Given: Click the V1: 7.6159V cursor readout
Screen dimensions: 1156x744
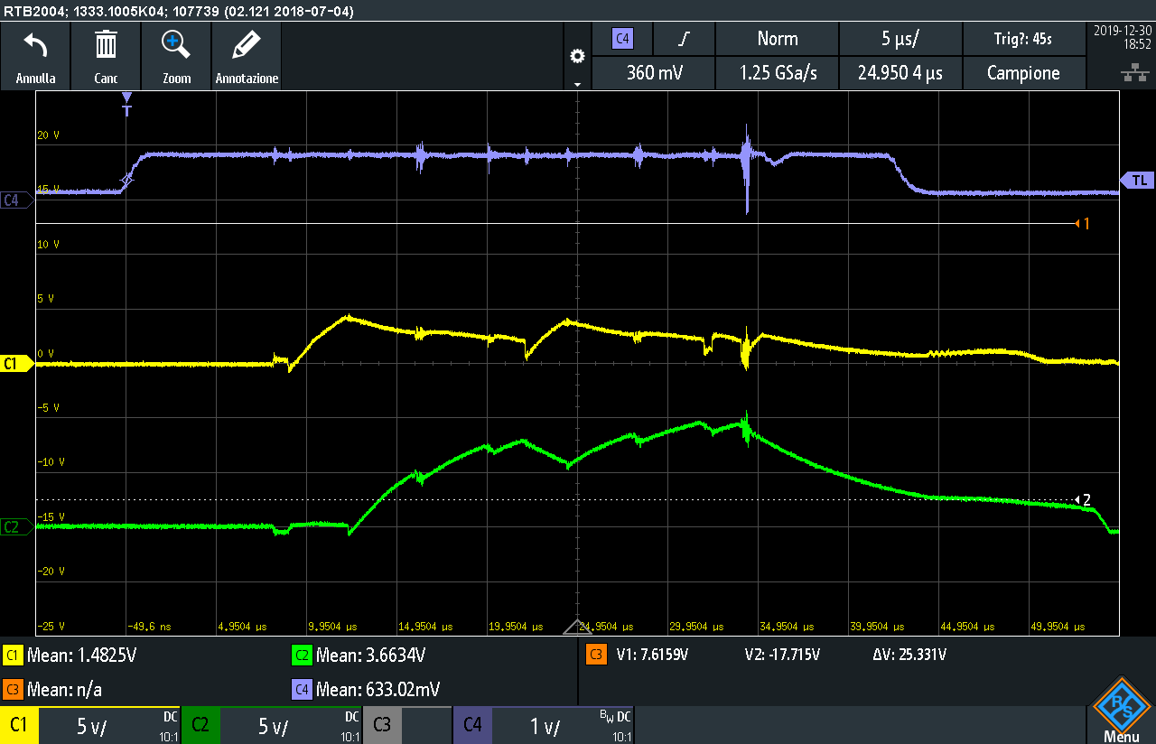Looking at the screenshot, I should point(650,655).
